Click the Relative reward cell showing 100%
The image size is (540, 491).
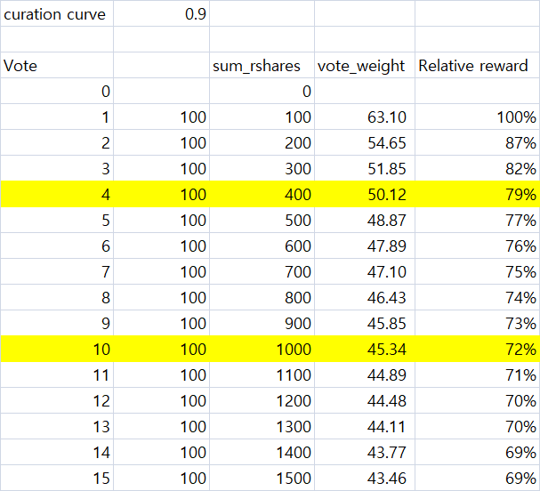point(478,117)
